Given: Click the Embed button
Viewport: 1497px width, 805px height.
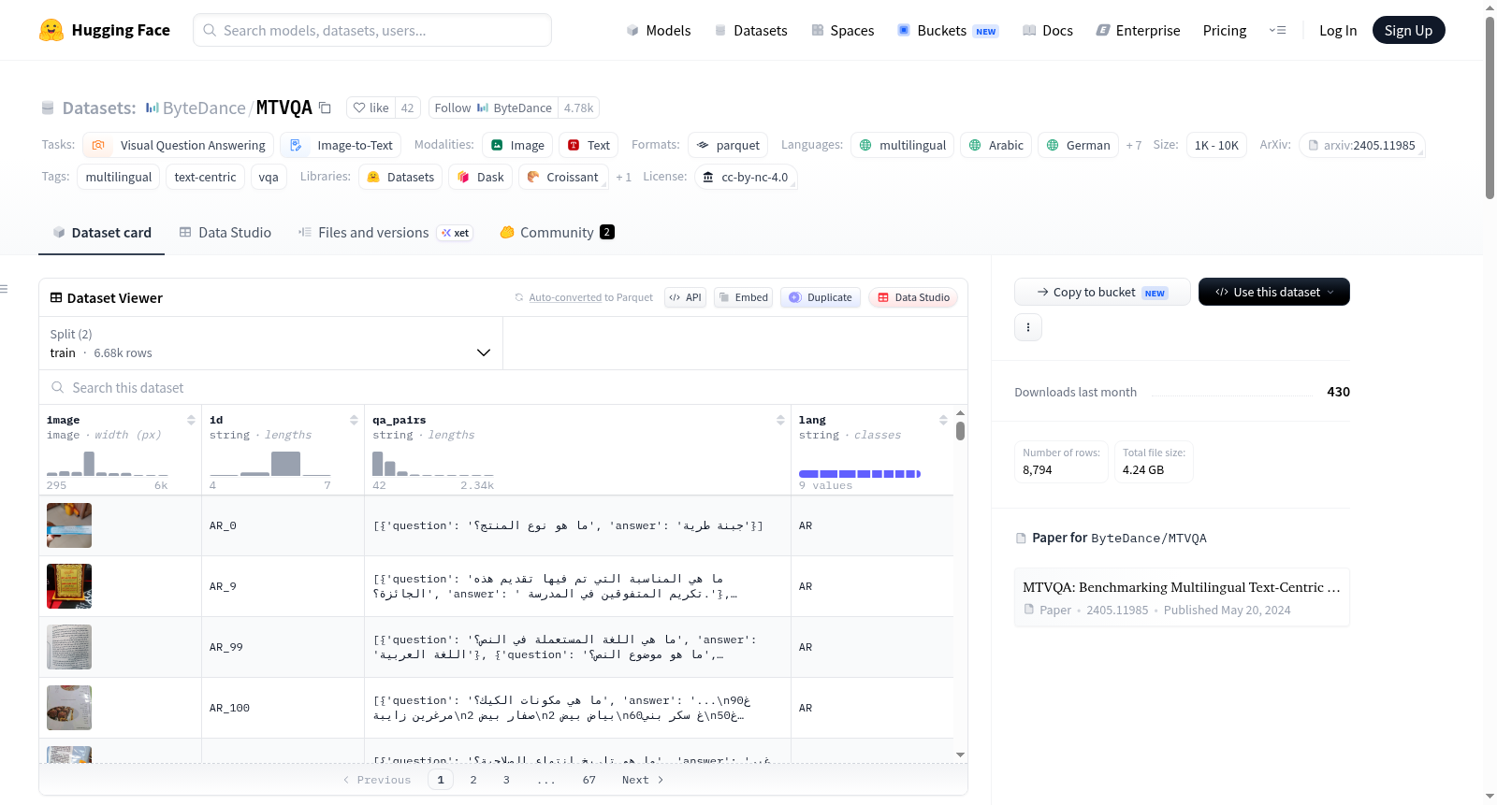Looking at the screenshot, I should [x=743, y=297].
